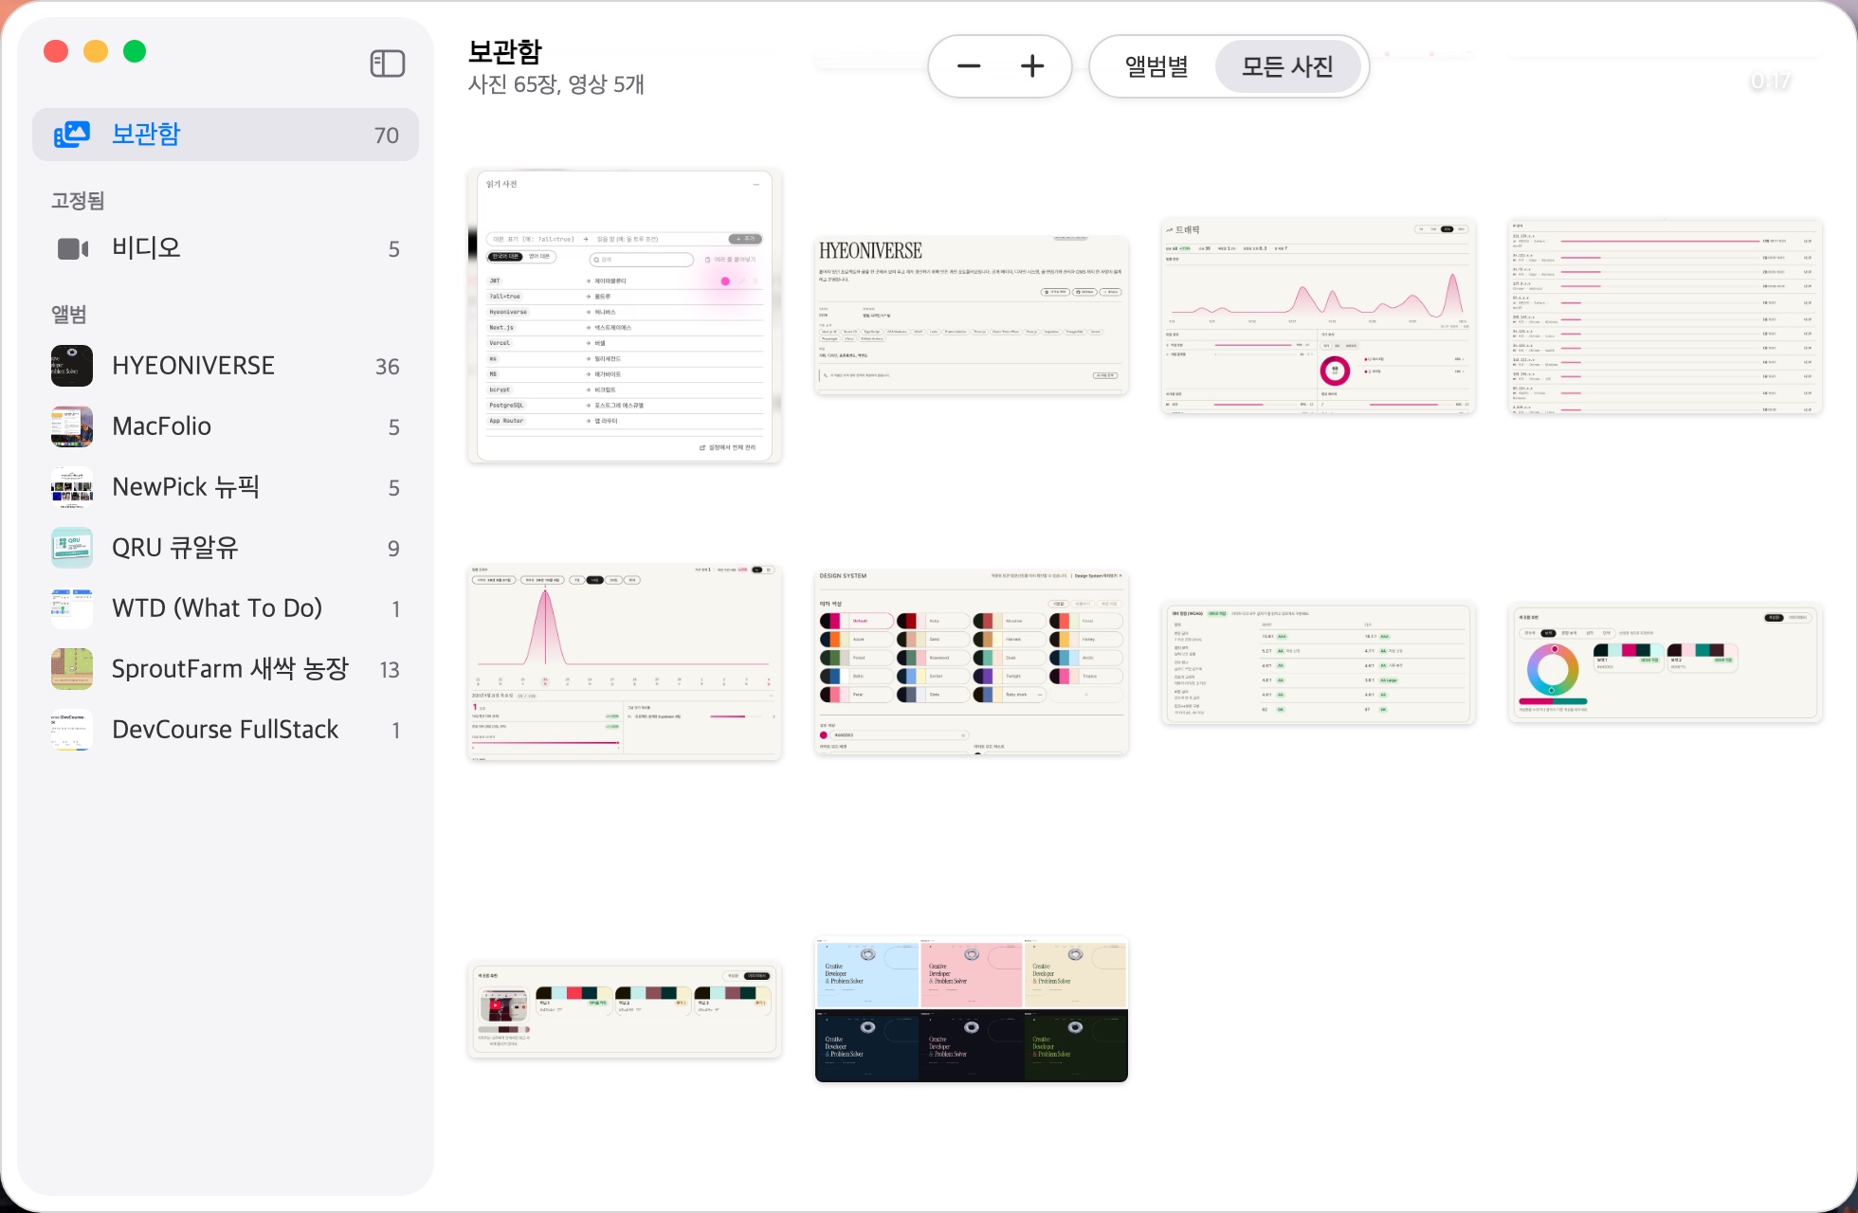
Task: Open the six-theme Creative Developer collage thumbnail
Action: coord(972,1009)
